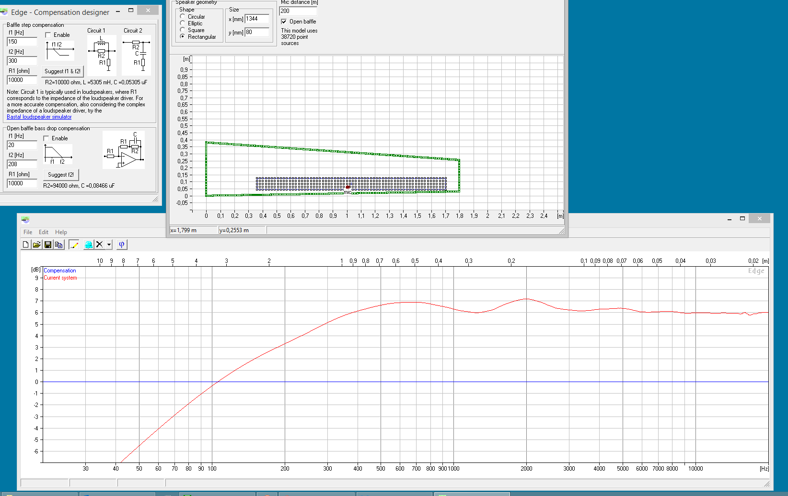The width and height of the screenshot is (788, 496).
Task: Open the Basta! loudspeaker simulator link
Action: click(39, 117)
